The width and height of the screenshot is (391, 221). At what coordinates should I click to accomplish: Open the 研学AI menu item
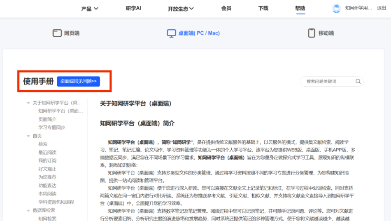pos(133,8)
